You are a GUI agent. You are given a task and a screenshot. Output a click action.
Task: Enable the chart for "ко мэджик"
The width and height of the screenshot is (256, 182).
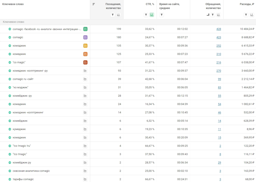pos(85,87)
